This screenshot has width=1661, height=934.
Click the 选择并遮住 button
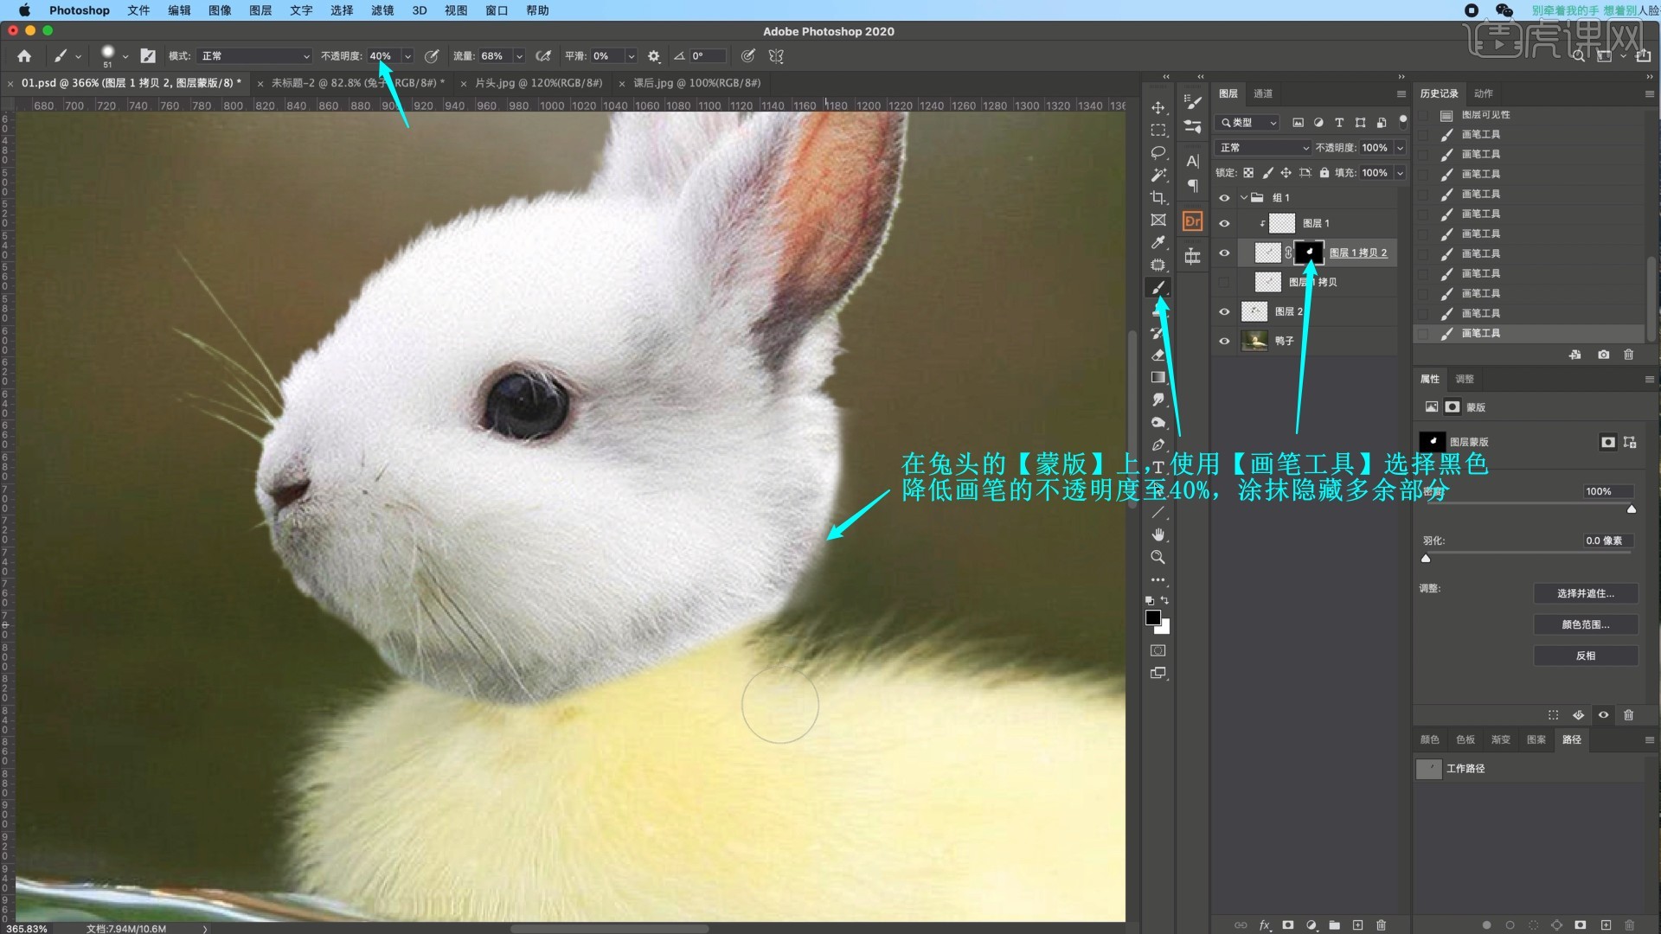pyautogui.click(x=1585, y=593)
